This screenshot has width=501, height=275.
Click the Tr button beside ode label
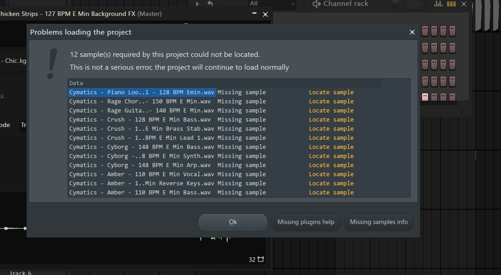click(23, 125)
